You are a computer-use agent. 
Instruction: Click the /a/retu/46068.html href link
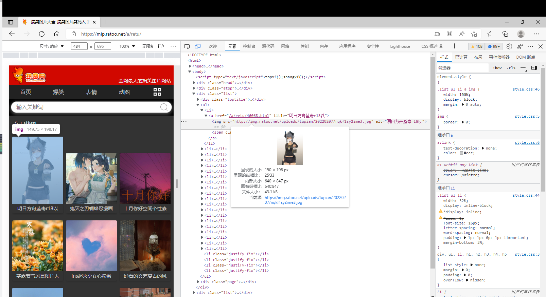click(x=249, y=116)
